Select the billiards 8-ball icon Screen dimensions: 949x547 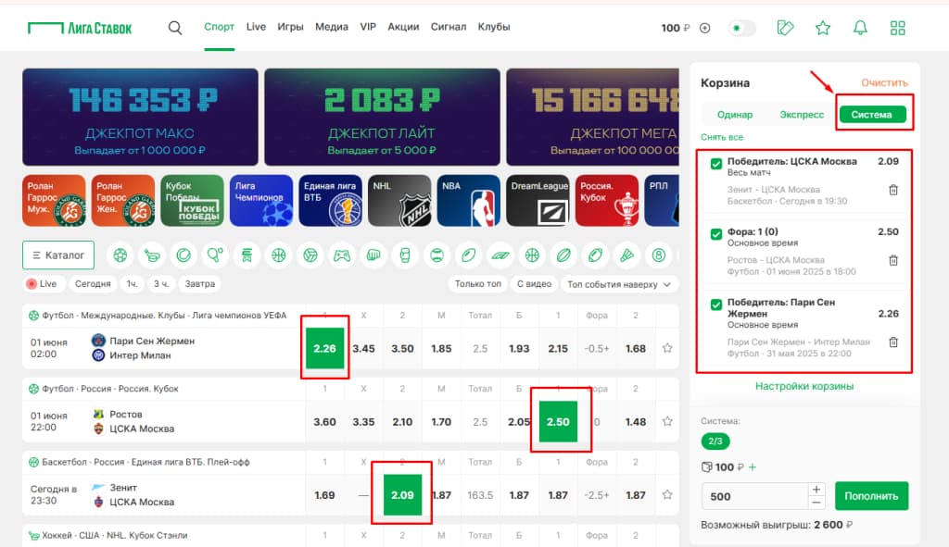click(659, 255)
